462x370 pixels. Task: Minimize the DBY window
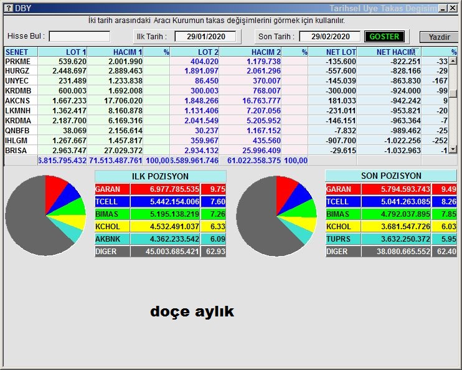pos(443,8)
